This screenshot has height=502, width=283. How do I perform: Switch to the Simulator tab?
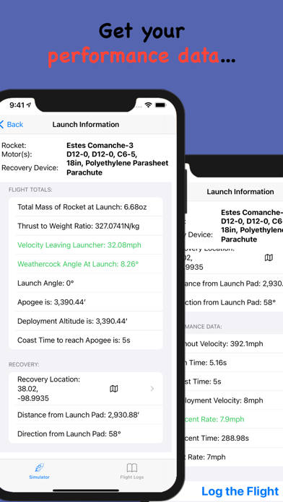click(x=40, y=470)
